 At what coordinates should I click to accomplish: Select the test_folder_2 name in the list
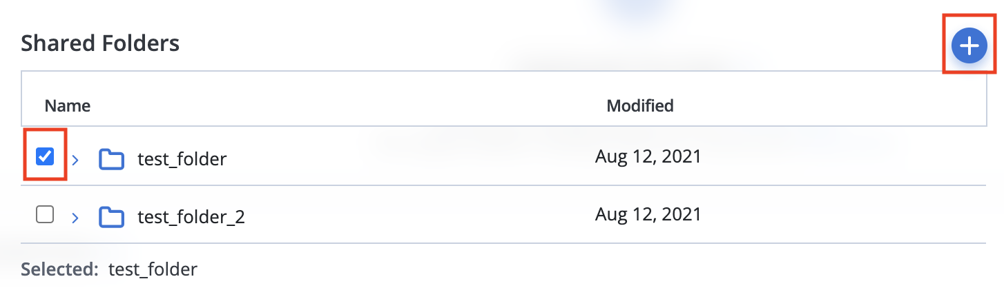pyautogui.click(x=191, y=218)
